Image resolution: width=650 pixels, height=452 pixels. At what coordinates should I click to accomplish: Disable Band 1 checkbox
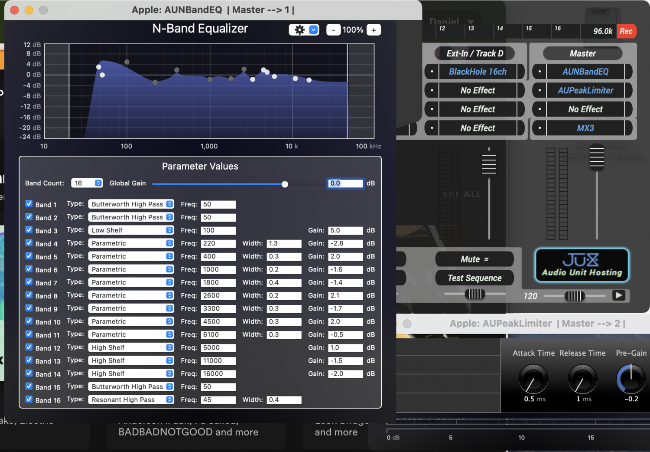tap(29, 203)
